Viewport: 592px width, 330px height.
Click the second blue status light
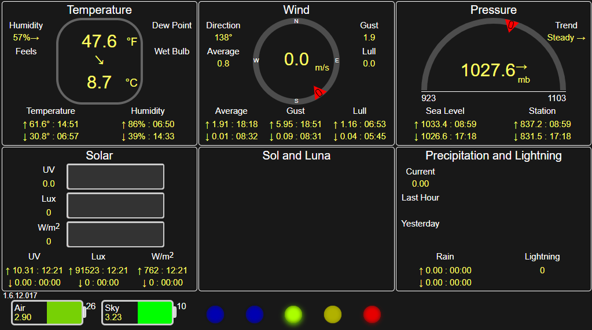255,314
